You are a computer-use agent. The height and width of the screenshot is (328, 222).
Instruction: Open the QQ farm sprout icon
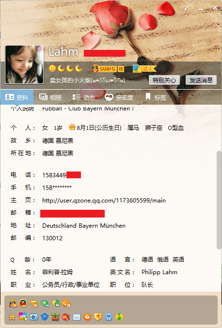click(55, 317)
